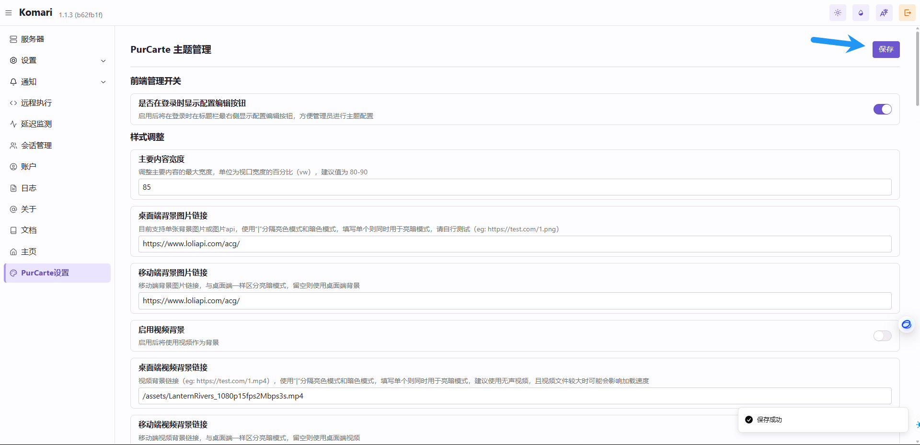Select PurCarte设置 in the sidebar
The image size is (920, 445).
tap(45, 273)
